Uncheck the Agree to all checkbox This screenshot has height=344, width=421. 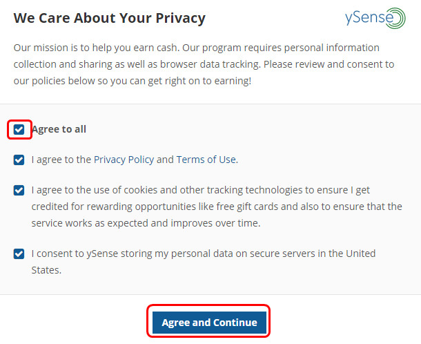19,129
